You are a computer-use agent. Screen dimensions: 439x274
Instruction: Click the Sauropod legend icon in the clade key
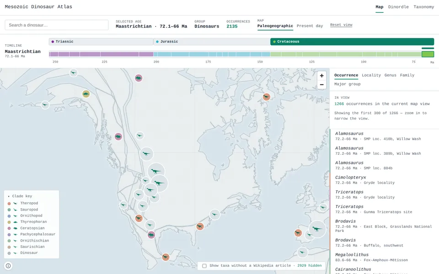click(16, 210)
